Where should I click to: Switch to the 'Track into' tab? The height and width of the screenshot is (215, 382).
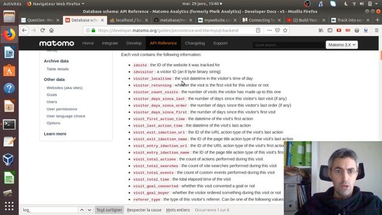pos(350,20)
